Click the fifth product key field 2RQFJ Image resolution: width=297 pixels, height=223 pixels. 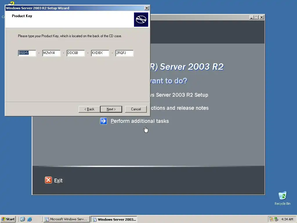pos(124,53)
